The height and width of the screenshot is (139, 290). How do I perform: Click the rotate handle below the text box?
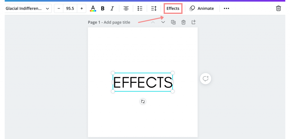point(143,101)
